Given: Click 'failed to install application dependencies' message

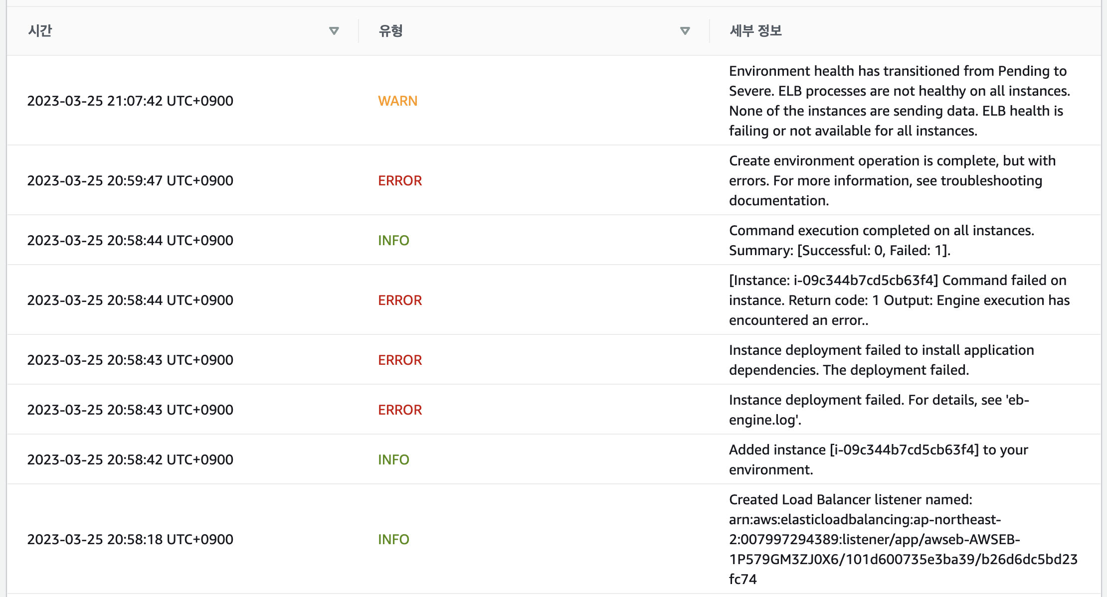Looking at the screenshot, I should coord(881,360).
